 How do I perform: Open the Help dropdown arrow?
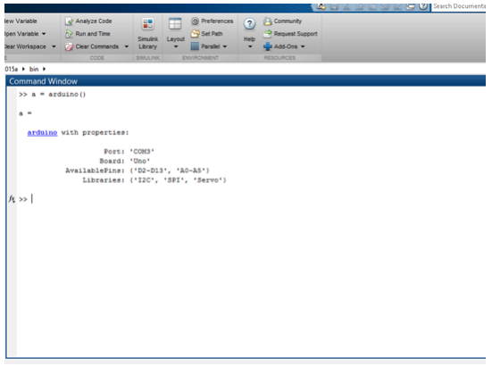click(x=250, y=46)
